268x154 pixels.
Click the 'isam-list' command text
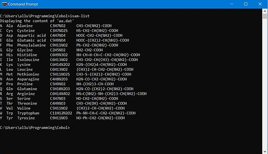coord(80,16)
